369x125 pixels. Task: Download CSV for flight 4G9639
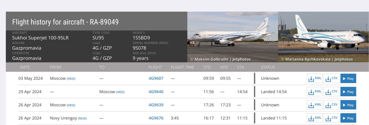click(x=331, y=105)
